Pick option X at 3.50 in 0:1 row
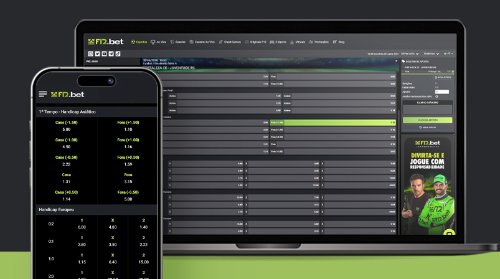The width and height of the screenshot is (500, 279). tap(113, 242)
